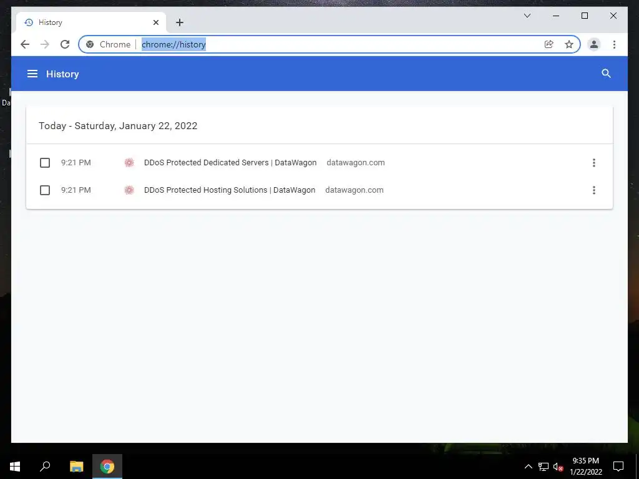
Task: Open the Windows Start menu
Action: pyautogui.click(x=15, y=467)
